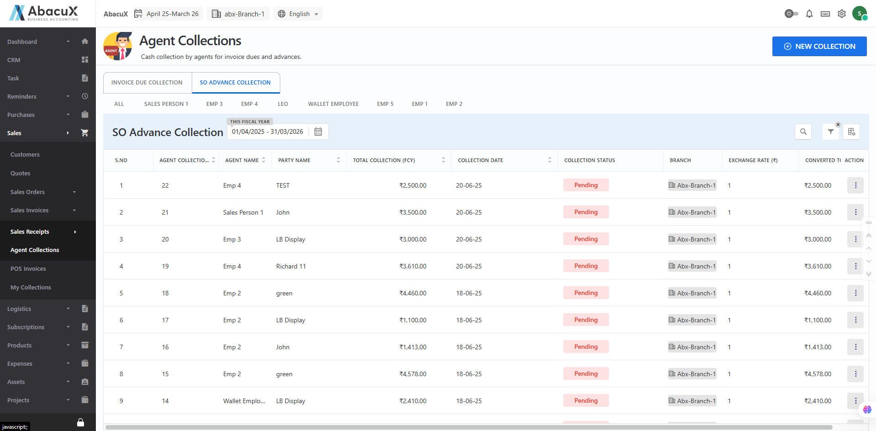Click the table search magnifier icon

coord(803,132)
